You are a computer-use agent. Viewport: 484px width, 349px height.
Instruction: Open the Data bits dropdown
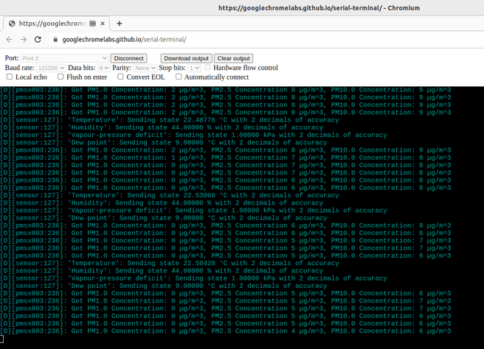point(104,68)
